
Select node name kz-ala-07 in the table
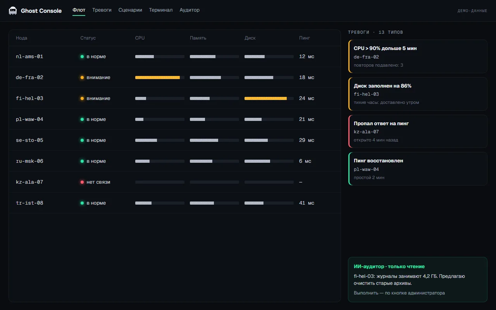tap(29, 182)
